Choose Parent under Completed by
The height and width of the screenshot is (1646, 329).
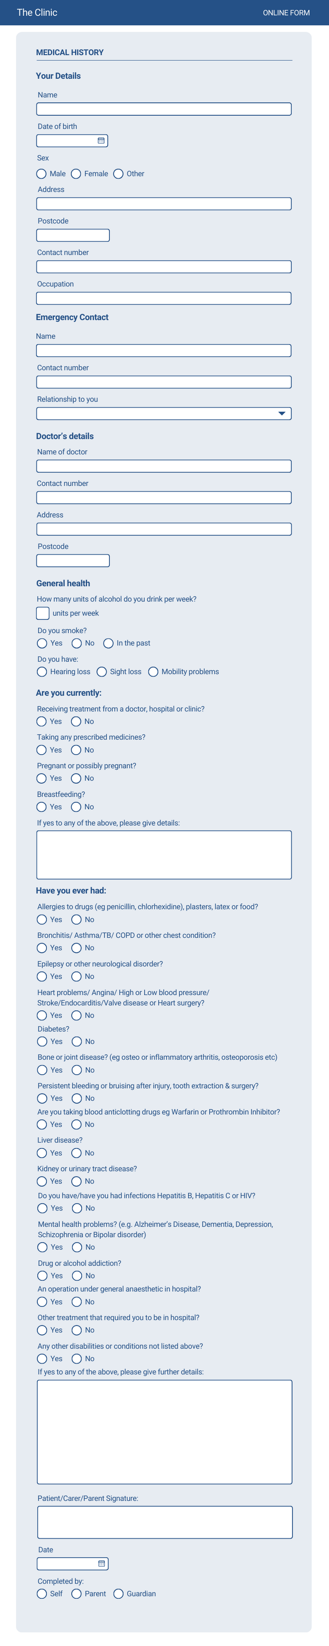77,1594
